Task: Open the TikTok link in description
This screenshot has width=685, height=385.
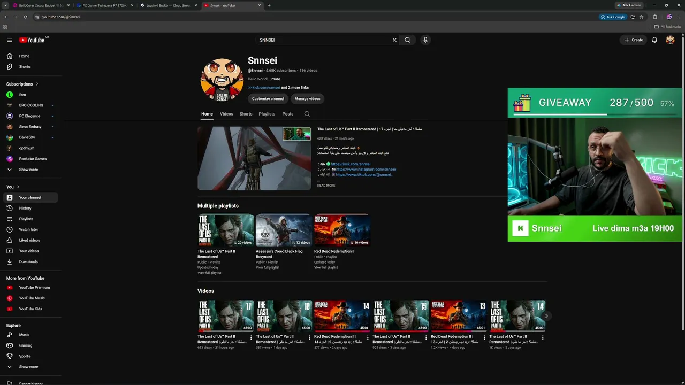Action: click(364, 175)
